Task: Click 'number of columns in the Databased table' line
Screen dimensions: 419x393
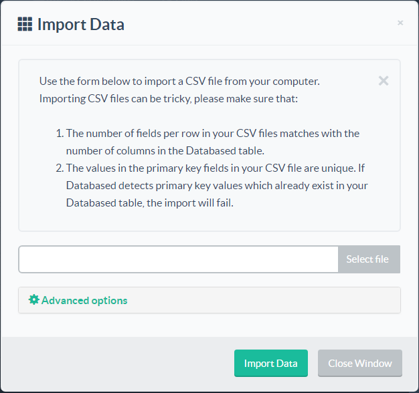Action: point(165,151)
